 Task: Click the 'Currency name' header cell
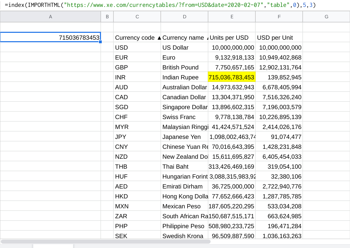184,37
